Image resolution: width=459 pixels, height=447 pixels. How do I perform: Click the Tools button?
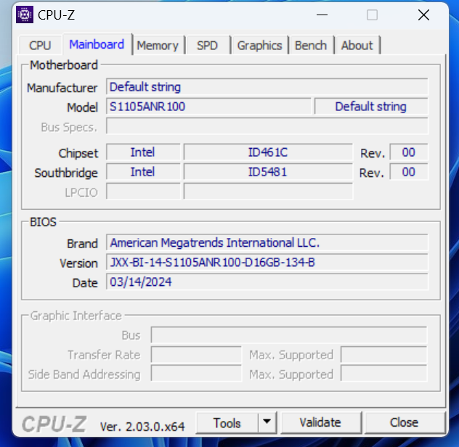point(227,423)
